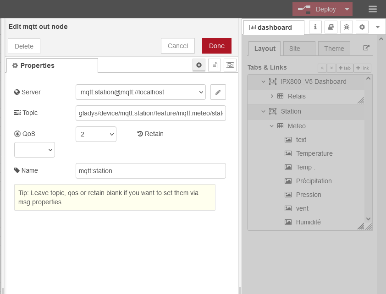The image size is (386, 294).
Task: Edit the MQTT server configuration with the pencil icon
Action: pos(218,92)
